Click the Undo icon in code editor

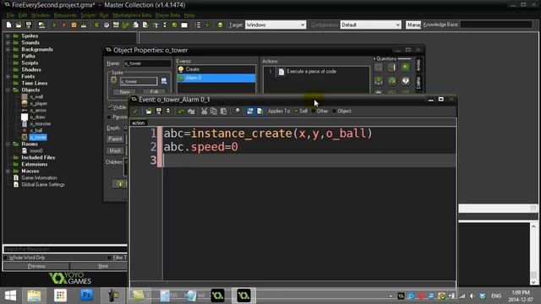(181, 111)
